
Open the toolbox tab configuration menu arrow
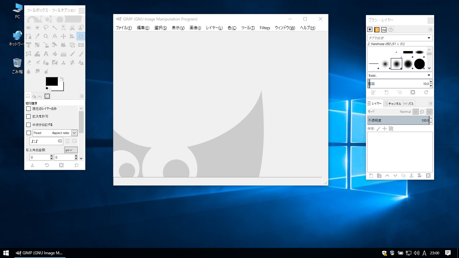82,96
